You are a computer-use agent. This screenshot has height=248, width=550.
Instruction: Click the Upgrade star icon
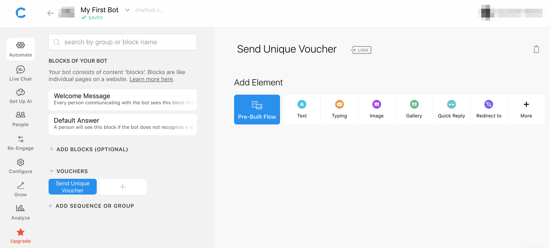click(21, 232)
